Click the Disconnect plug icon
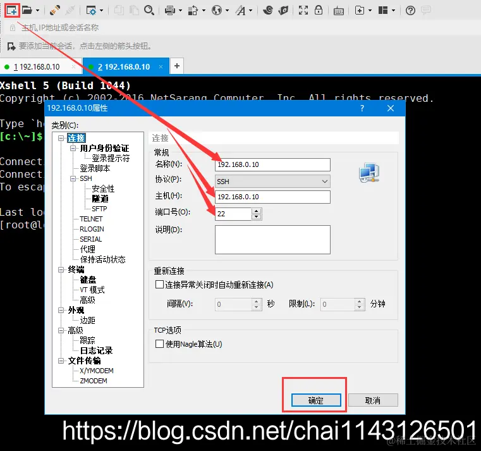Viewport: 481px width, 451px height. (x=70, y=11)
